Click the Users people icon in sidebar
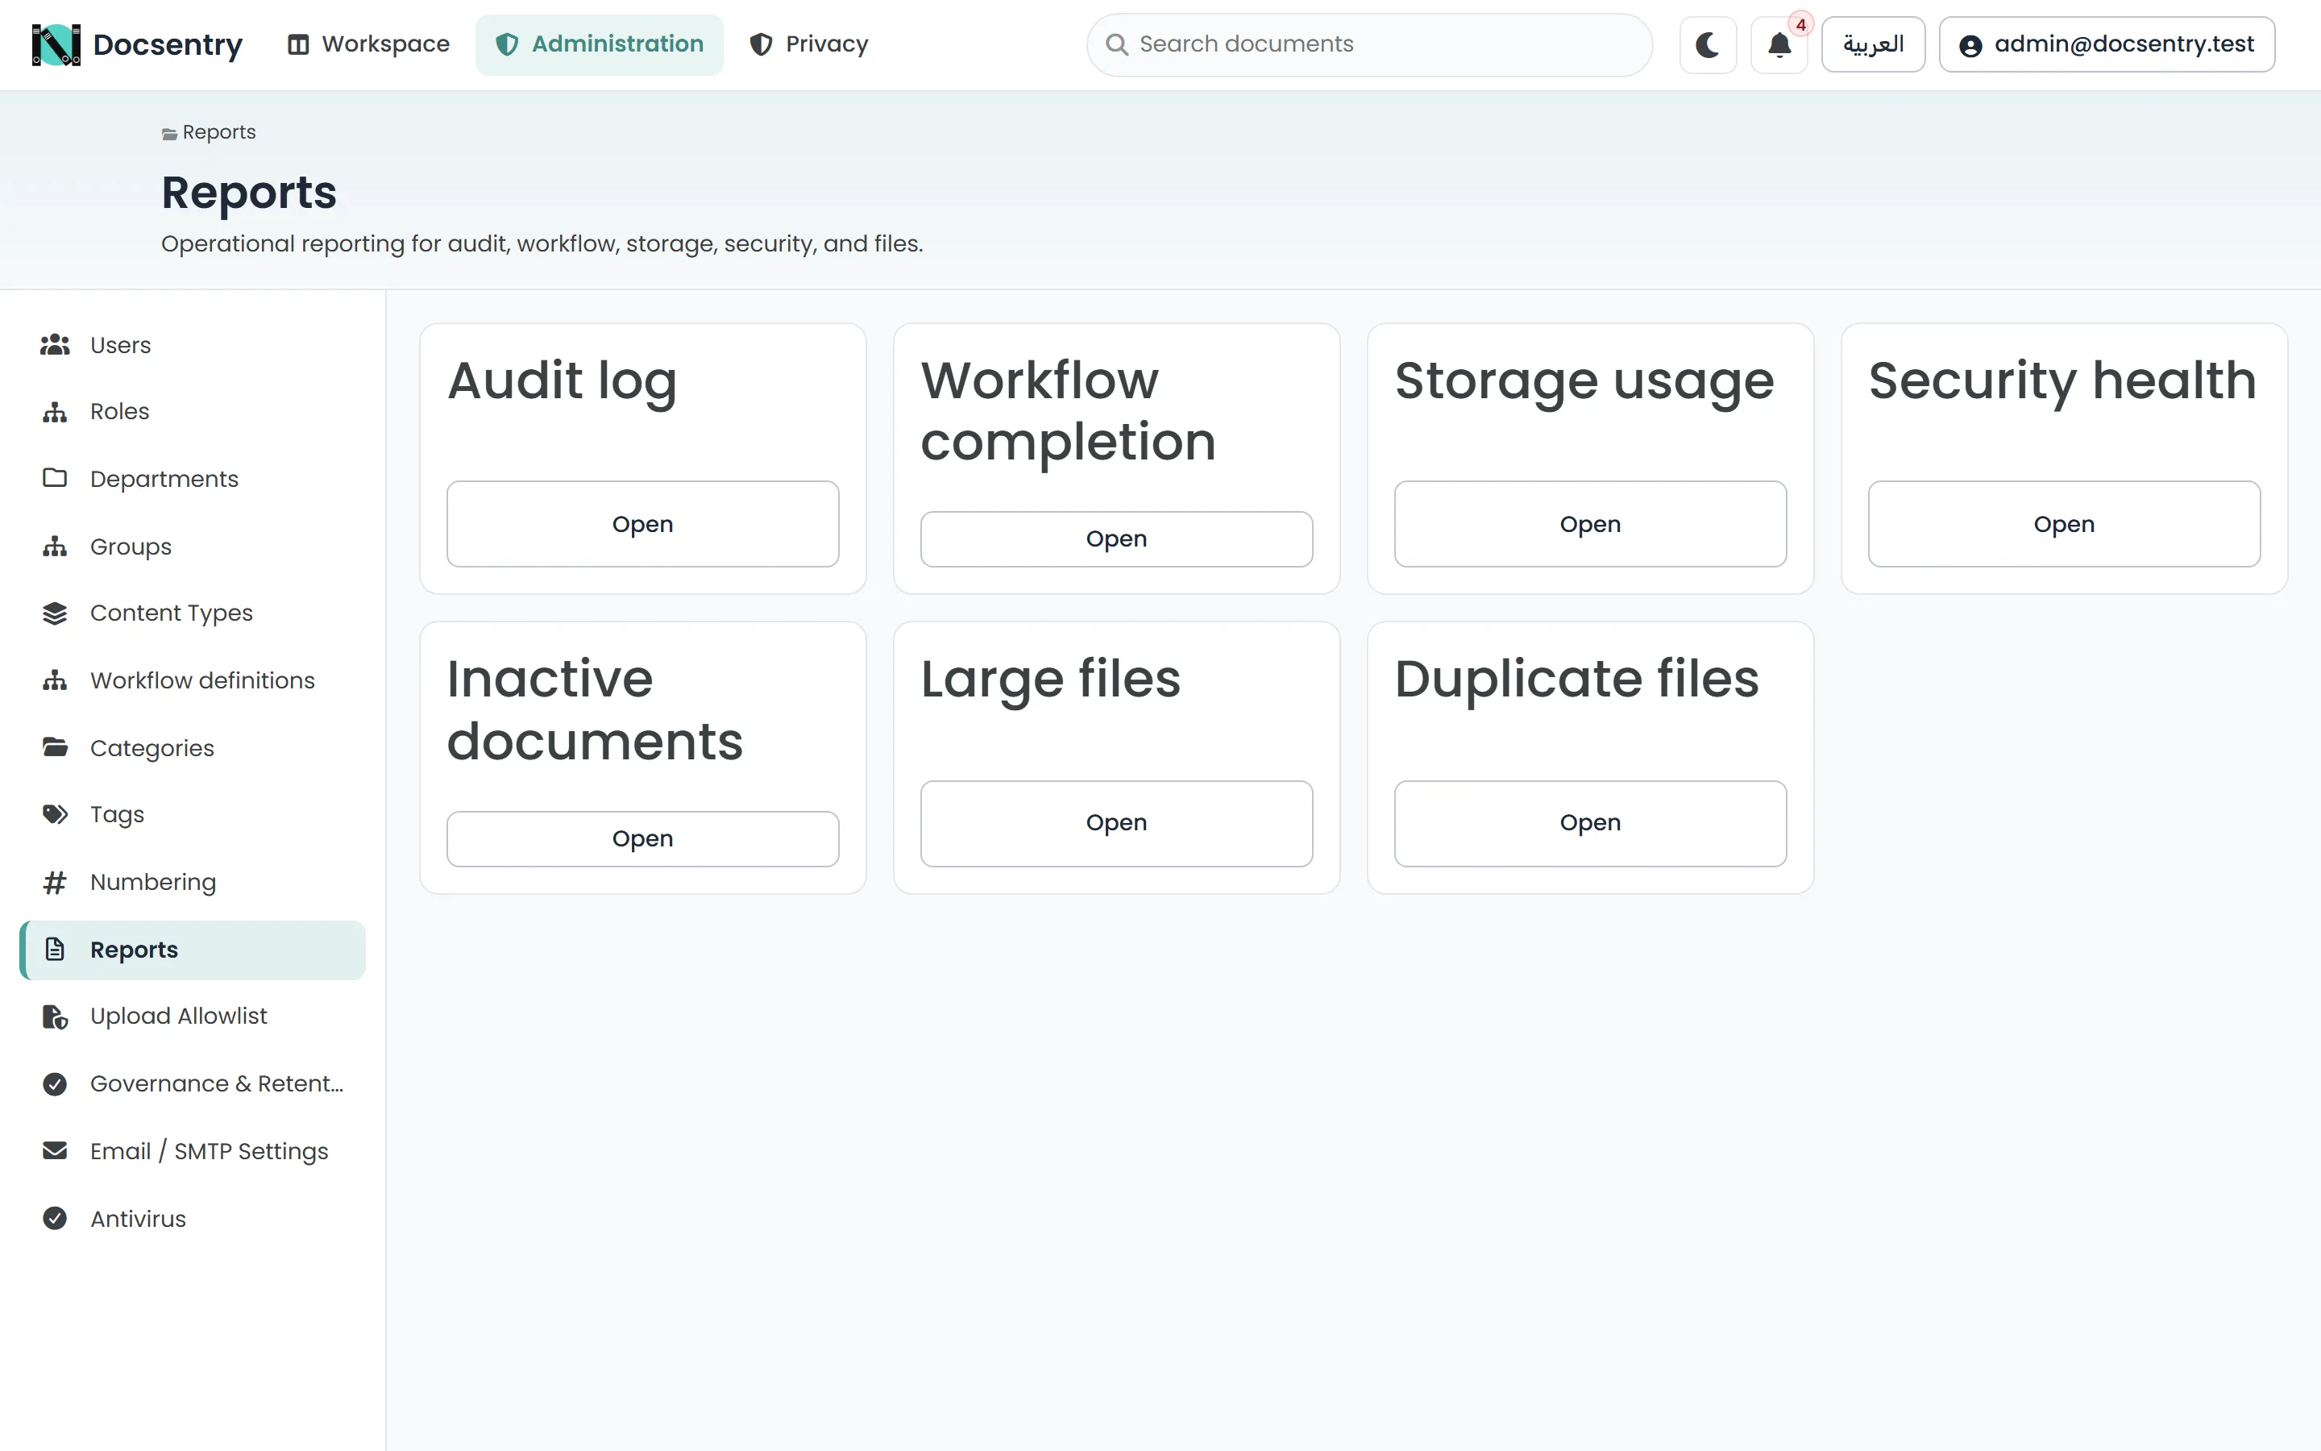 pos(55,344)
